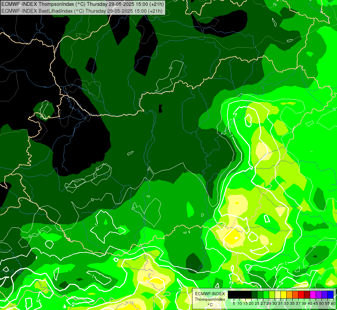Click the legend tick value "27"
Image resolution: width=337 pixels, height=310 pixels.
click(x=263, y=303)
